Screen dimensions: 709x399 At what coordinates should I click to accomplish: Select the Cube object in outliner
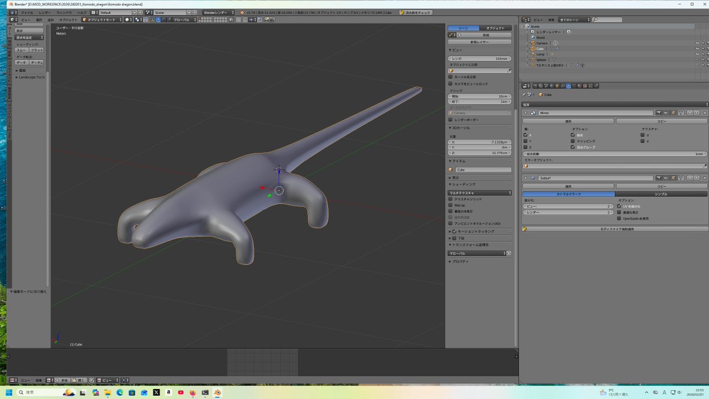pos(539,48)
